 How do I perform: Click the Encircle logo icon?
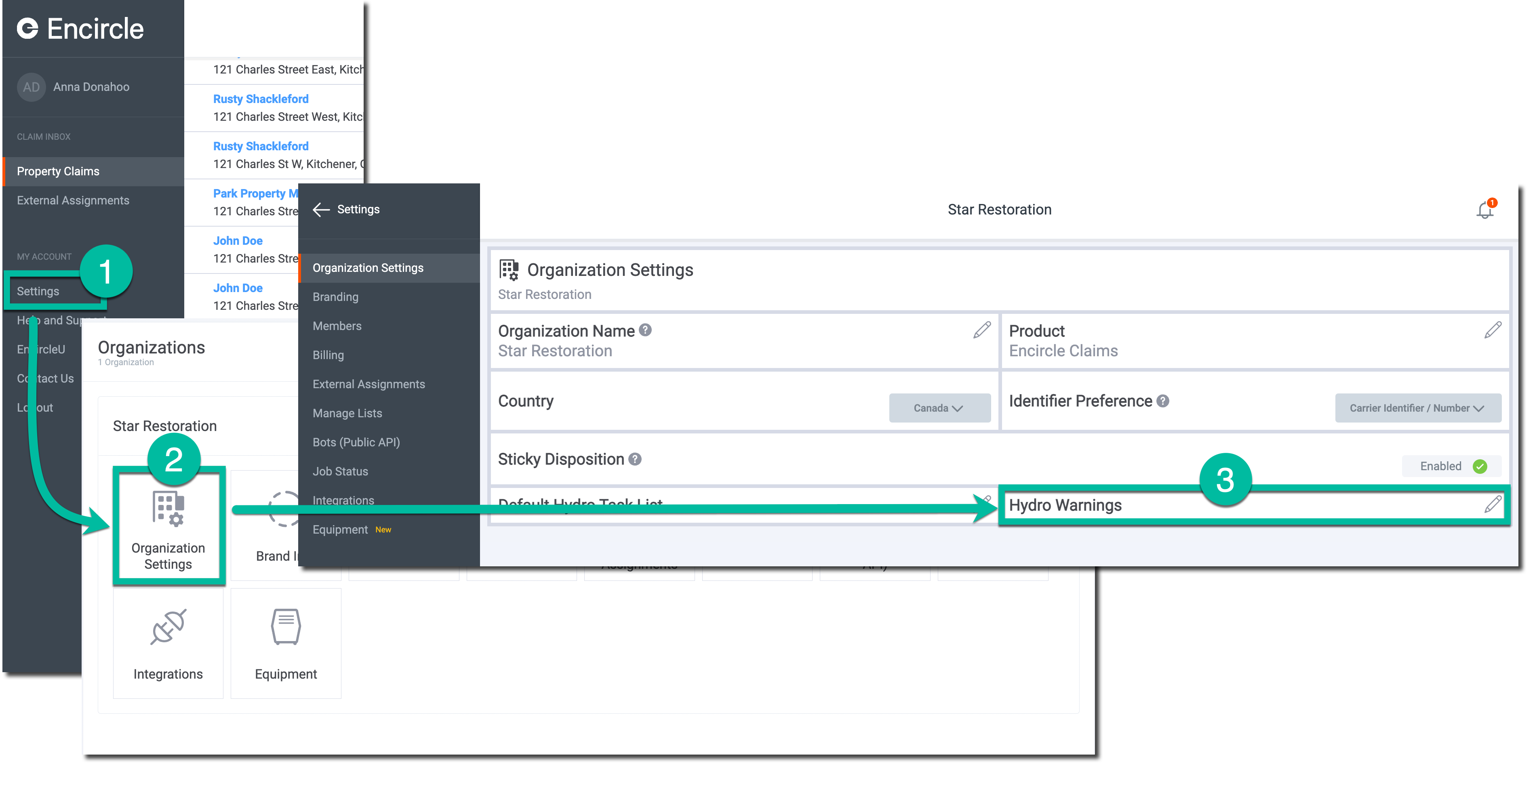pos(27,28)
